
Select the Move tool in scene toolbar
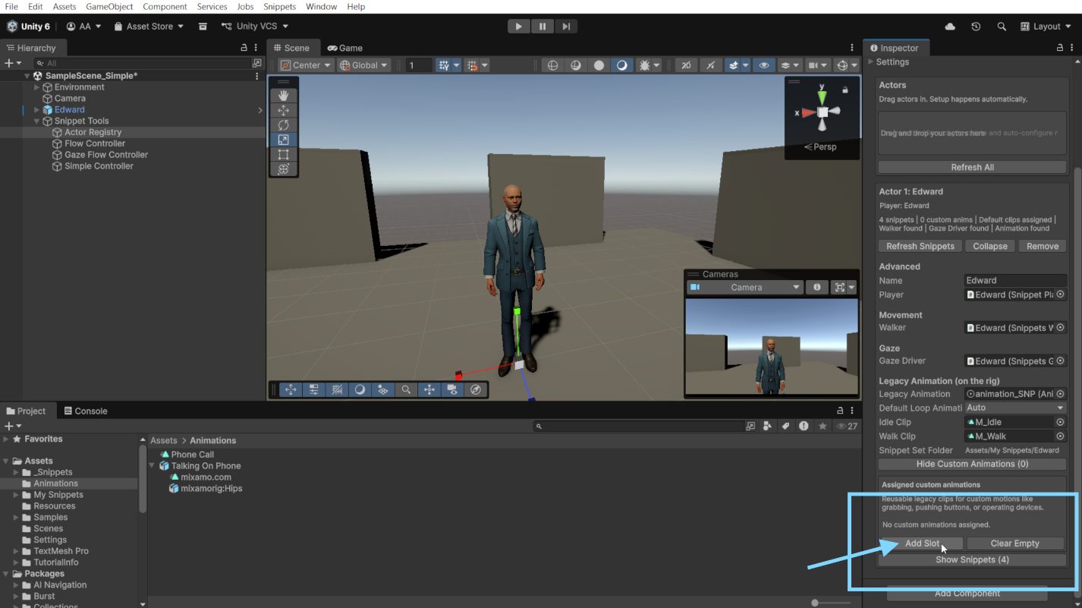pyautogui.click(x=283, y=110)
